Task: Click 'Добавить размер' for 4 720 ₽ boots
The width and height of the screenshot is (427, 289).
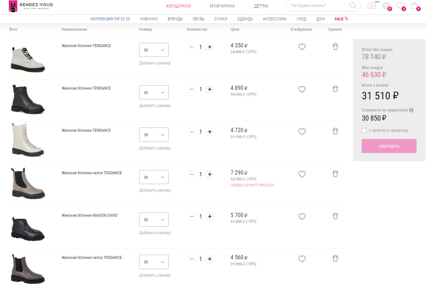Action: click(155, 148)
